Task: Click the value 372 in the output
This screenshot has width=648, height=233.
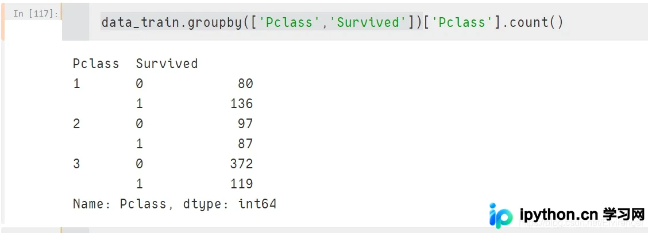Action: pyautogui.click(x=242, y=164)
